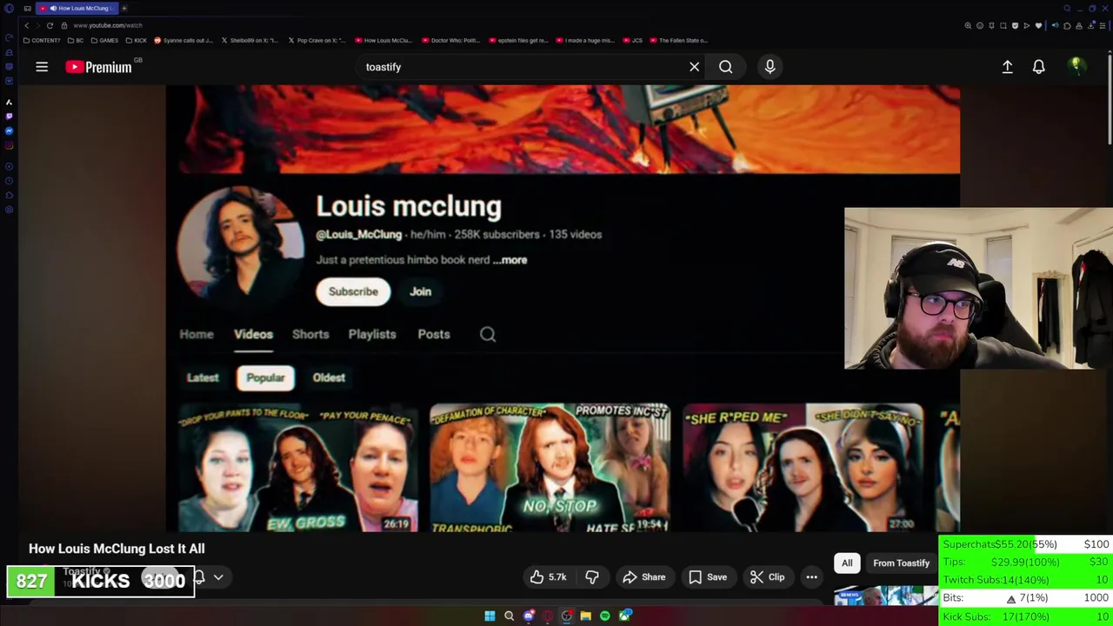
Task: Save video to a playlist
Action: pyautogui.click(x=708, y=576)
